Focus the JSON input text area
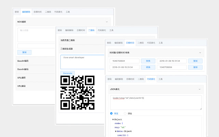 click(156, 103)
